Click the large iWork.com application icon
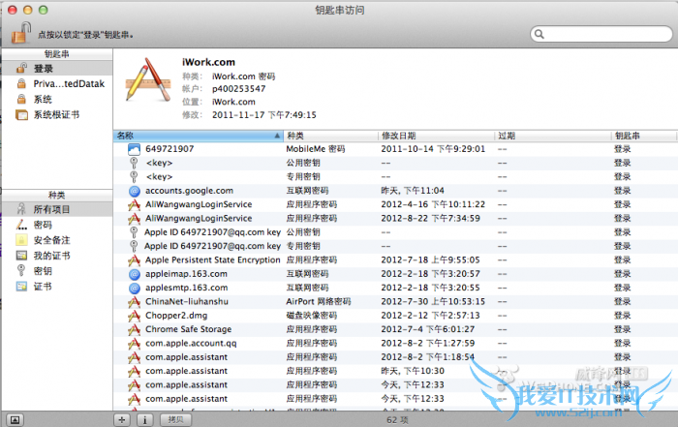Screen dimensions: 678x427 (x=148, y=80)
